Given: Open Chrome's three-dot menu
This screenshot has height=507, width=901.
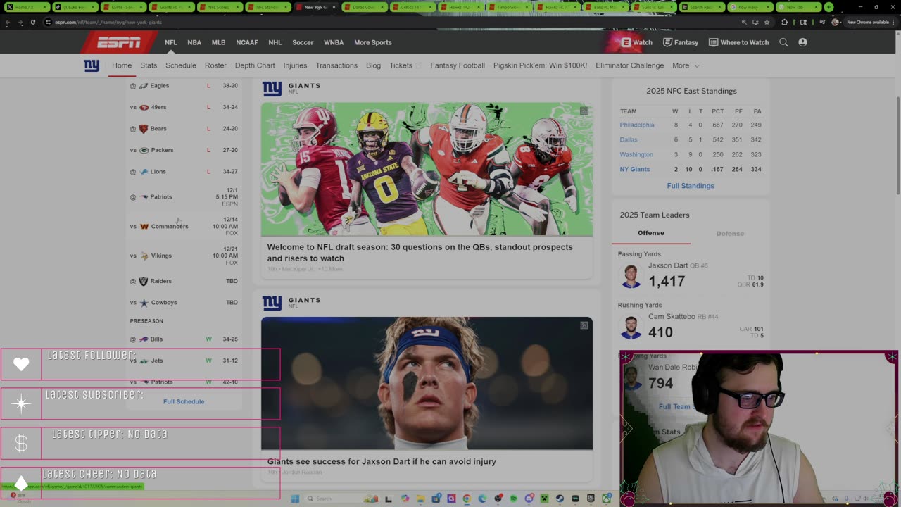Looking at the screenshot, I should [x=895, y=22].
